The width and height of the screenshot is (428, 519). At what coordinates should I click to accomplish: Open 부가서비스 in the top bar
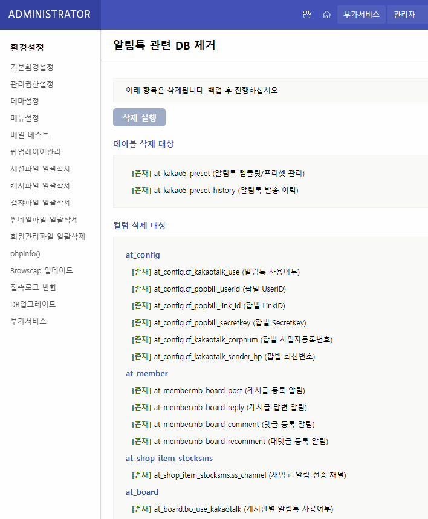click(362, 15)
